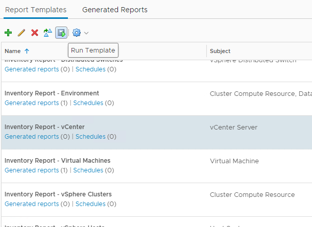Click the red X Delete Template icon
This screenshot has height=227, width=312.
[35, 33]
